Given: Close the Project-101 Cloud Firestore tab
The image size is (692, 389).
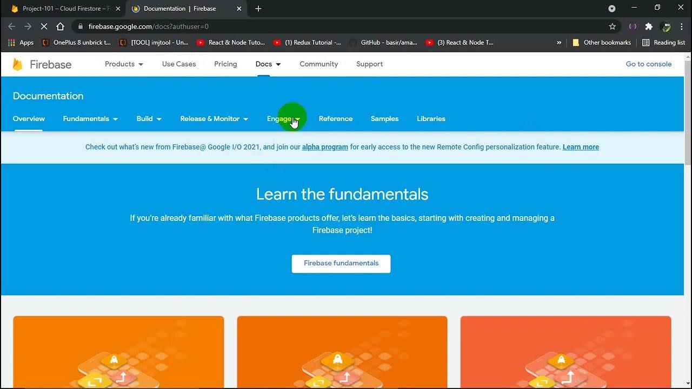Looking at the screenshot, I should [118, 9].
